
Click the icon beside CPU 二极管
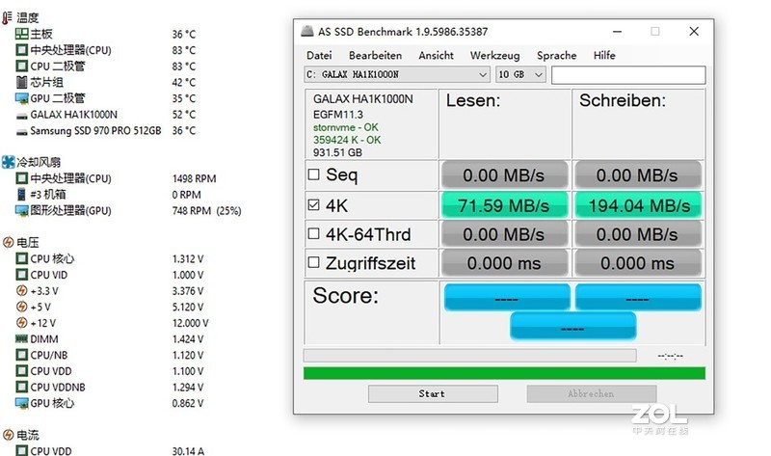pos(21,66)
